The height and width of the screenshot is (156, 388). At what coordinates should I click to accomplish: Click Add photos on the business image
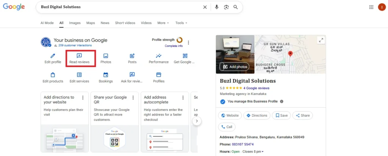[x=234, y=67]
